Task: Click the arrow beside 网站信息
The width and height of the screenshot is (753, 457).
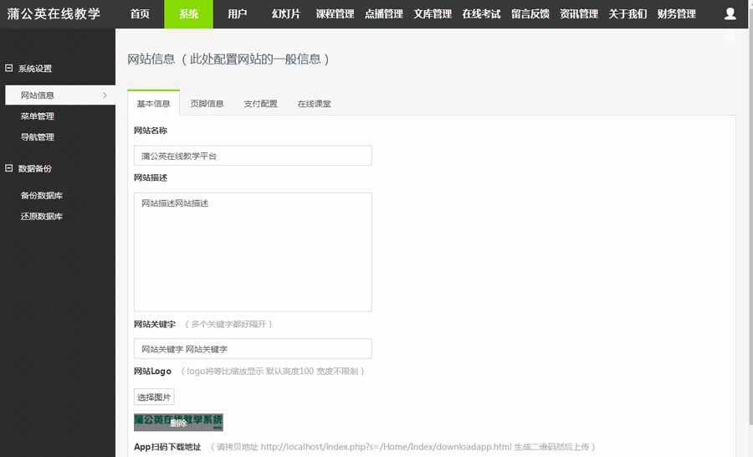Action: 105,95
